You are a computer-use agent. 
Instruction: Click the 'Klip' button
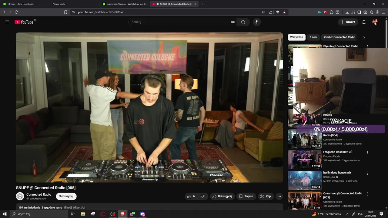pyautogui.click(x=266, y=196)
